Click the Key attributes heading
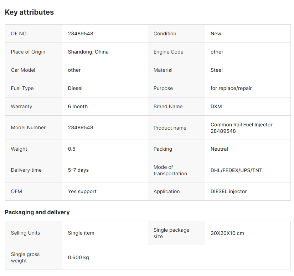294x276 pixels. 29,12
